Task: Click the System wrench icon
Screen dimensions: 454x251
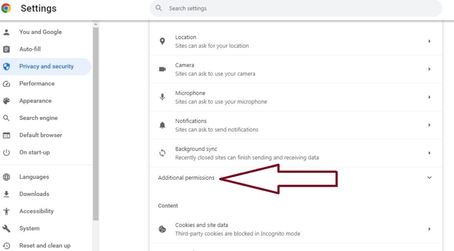Action: pos(6,228)
